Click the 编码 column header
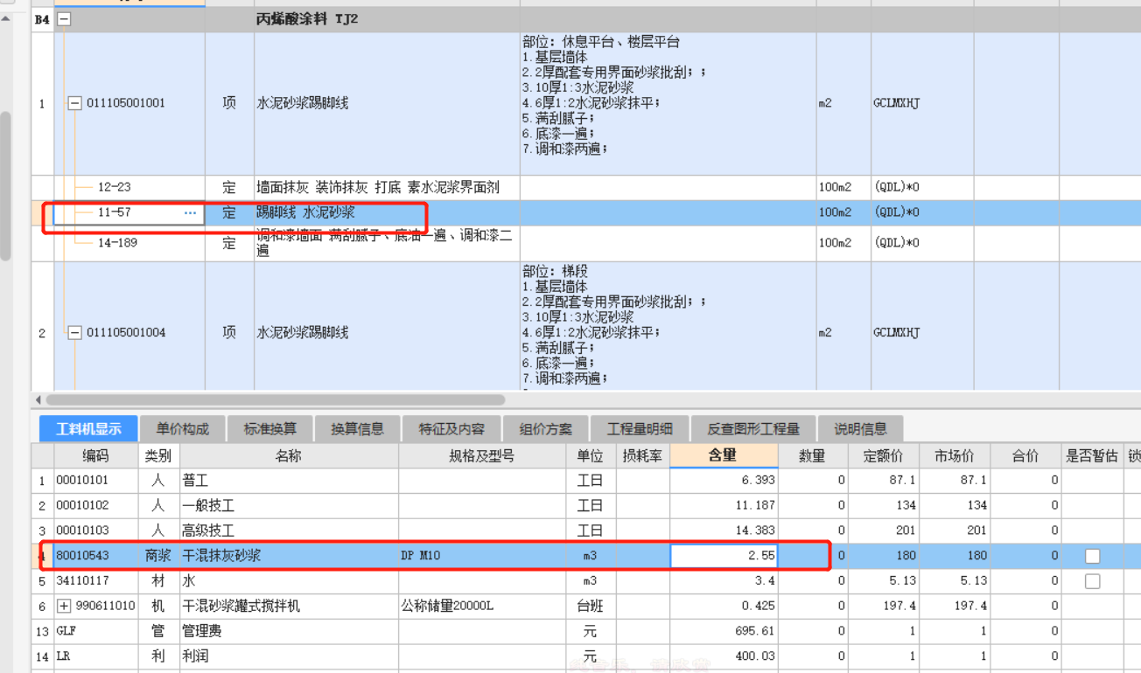 click(96, 456)
